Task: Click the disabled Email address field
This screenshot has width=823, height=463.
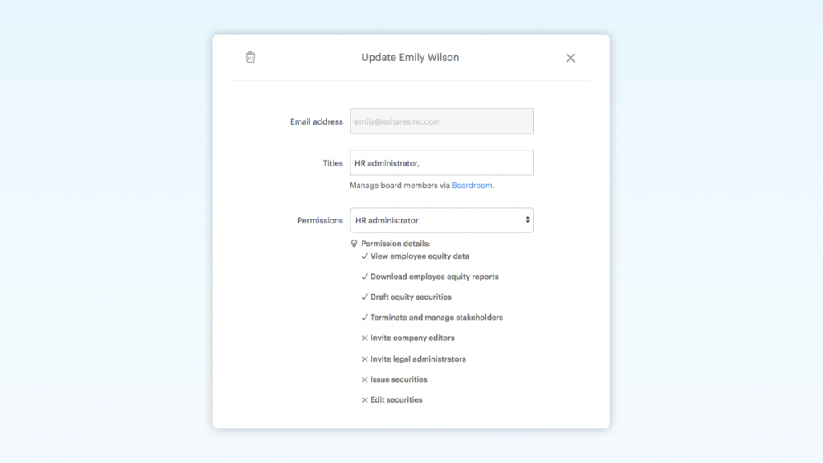Action: (441, 121)
